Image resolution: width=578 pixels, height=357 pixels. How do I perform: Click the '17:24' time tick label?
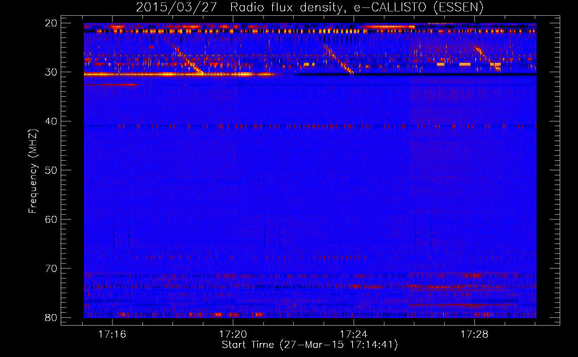coord(354,335)
